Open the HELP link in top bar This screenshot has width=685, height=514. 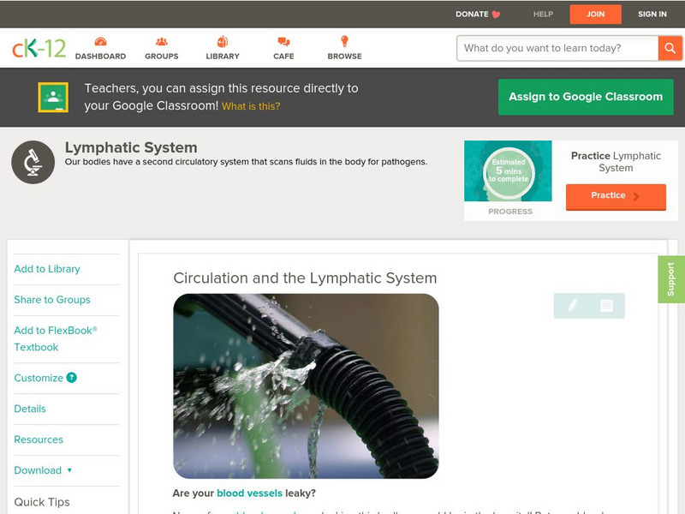pyautogui.click(x=543, y=14)
